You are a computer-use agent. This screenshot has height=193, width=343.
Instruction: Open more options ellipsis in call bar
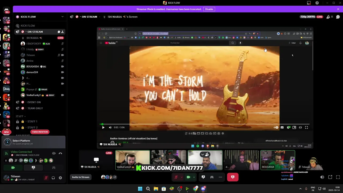pos(220,177)
